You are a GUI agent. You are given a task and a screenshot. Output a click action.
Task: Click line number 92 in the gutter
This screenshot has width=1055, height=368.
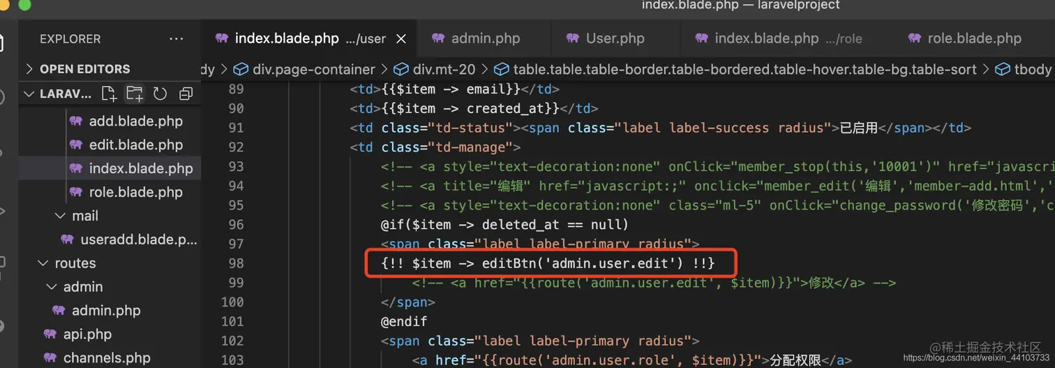click(x=236, y=147)
